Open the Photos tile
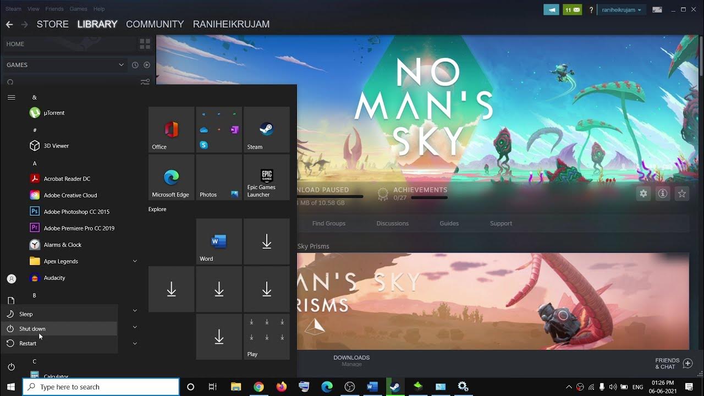 219,177
